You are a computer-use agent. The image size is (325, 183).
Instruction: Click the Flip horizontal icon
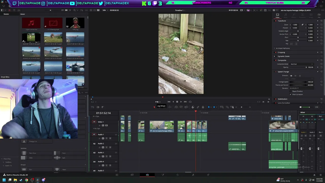pos(291,44)
